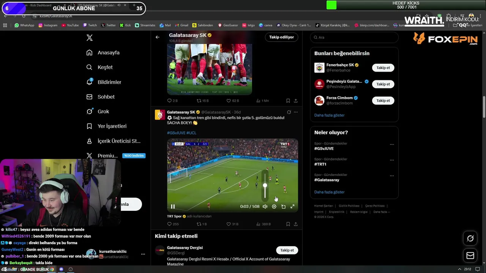Open Kick bookmark in bookmarks bar
Image resolution: width=486 pixels, height=273 pixels.
pos(125,25)
